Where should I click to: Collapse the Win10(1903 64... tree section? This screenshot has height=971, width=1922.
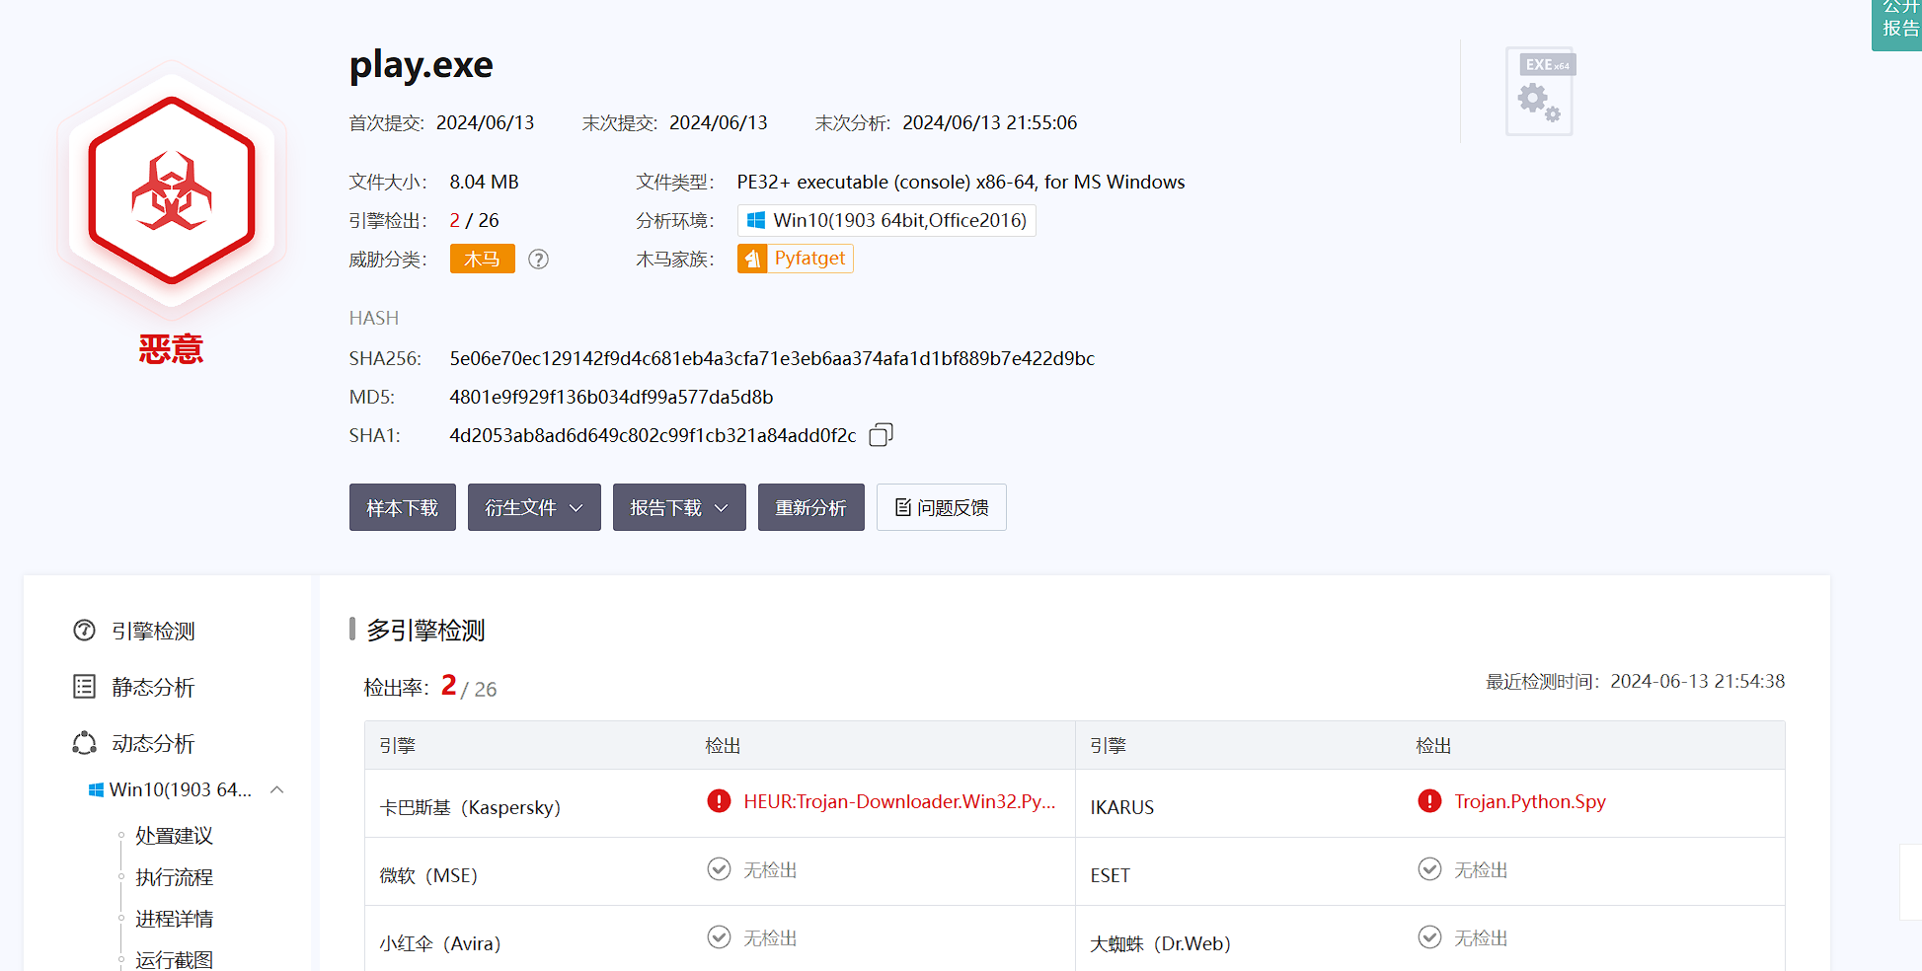point(277,789)
